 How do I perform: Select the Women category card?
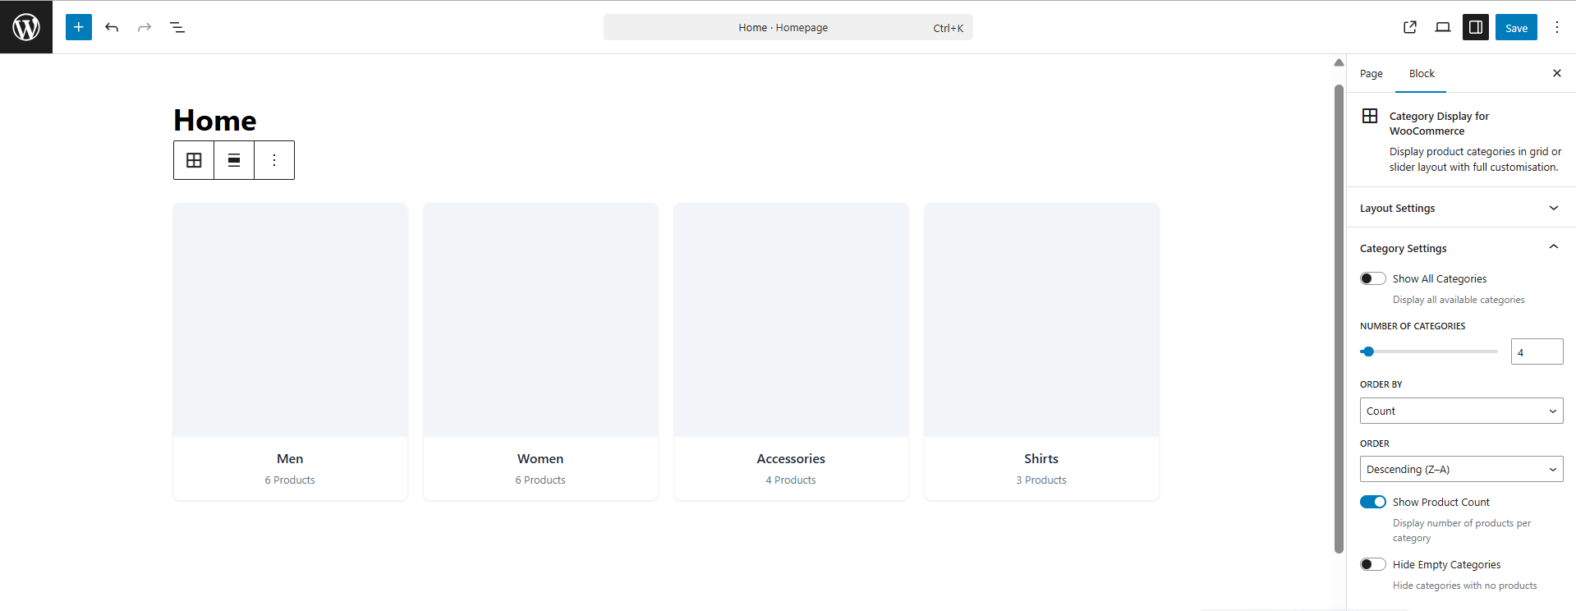[540, 351]
